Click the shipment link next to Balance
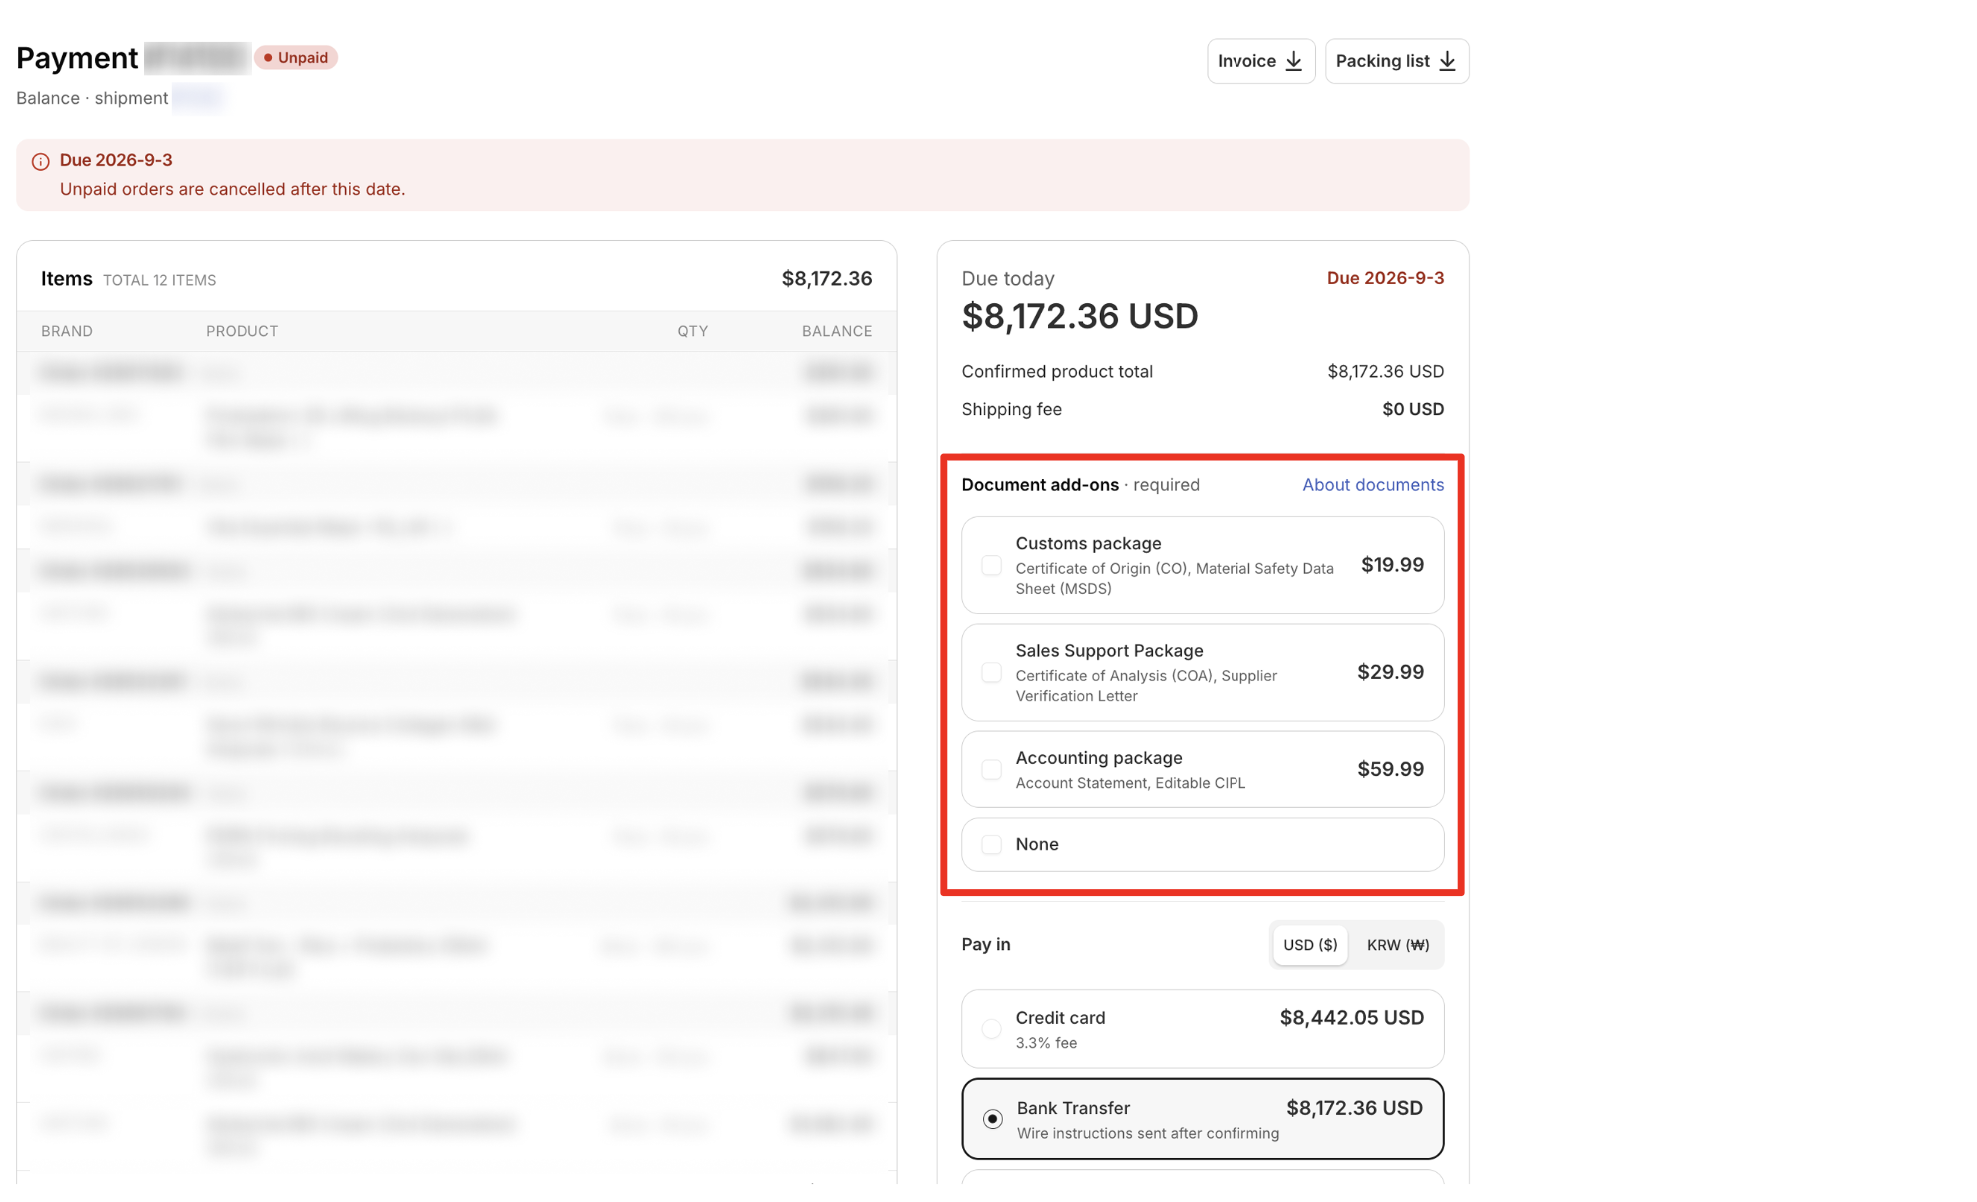This screenshot has height=1202, width=1977. pos(197,98)
